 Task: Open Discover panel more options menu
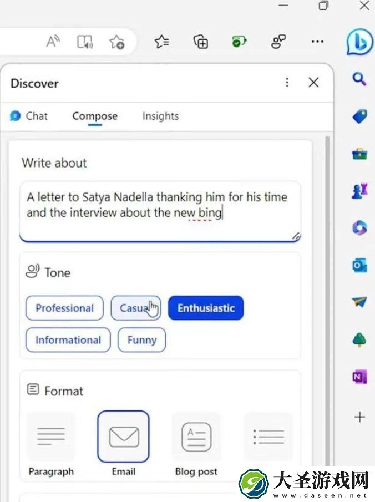click(x=287, y=82)
